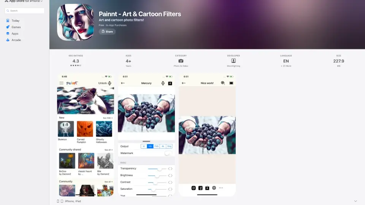
Task: Select the 4k output option
Action: 163,146
